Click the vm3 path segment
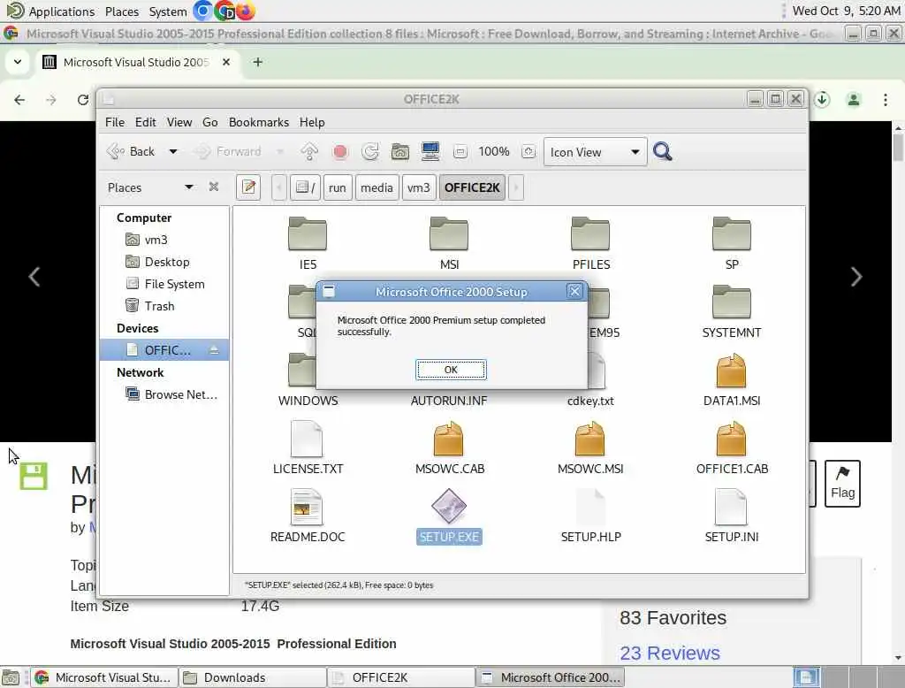The width and height of the screenshot is (905, 688). (418, 187)
